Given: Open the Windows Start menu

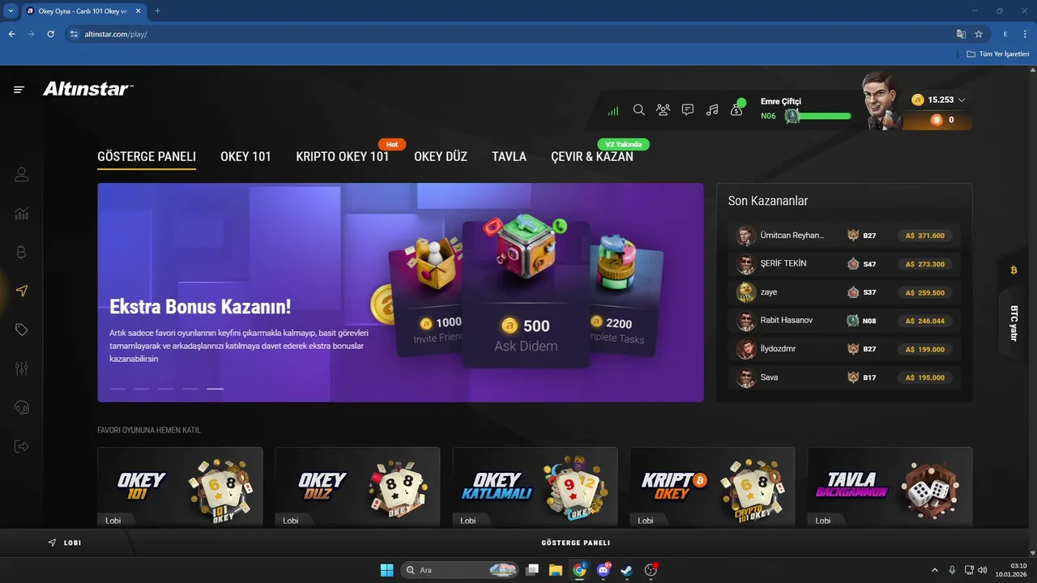Looking at the screenshot, I should (x=386, y=570).
